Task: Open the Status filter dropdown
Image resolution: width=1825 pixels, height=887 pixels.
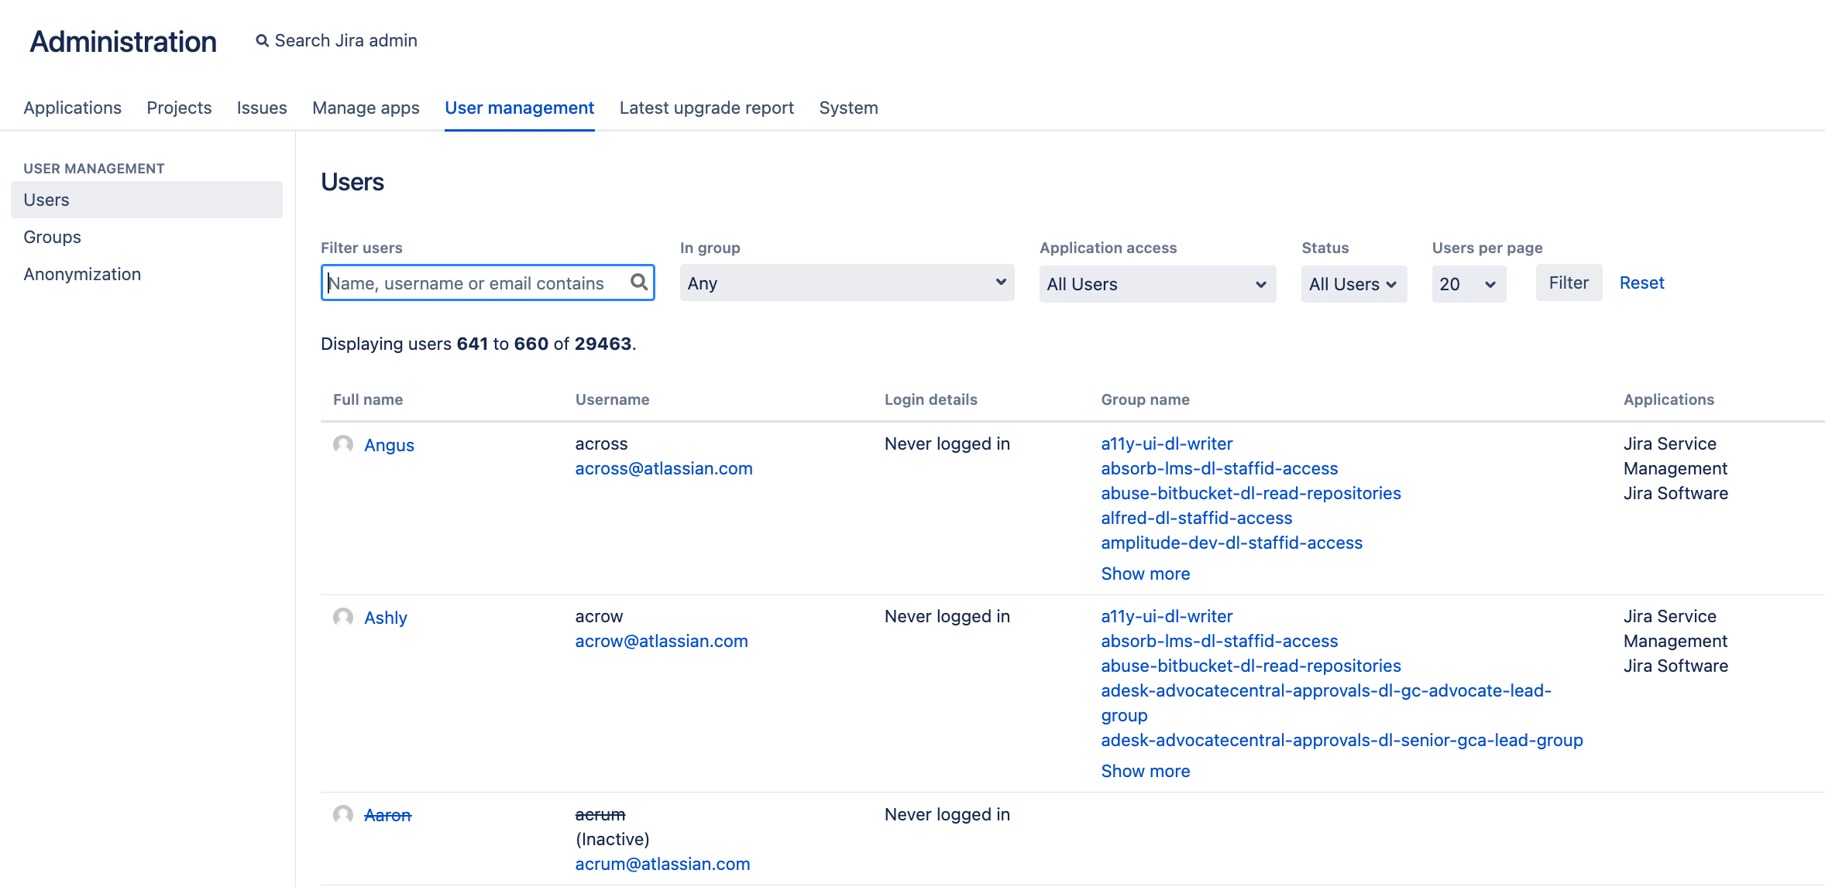Action: tap(1353, 283)
